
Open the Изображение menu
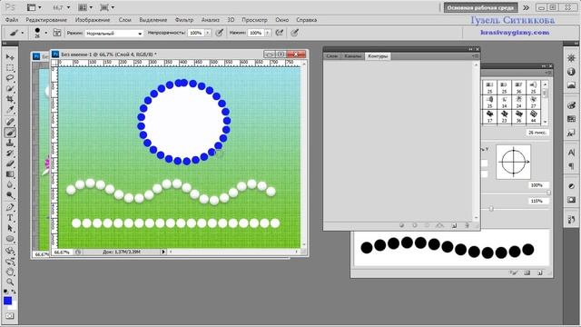pyautogui.click(x=93, y=20)
